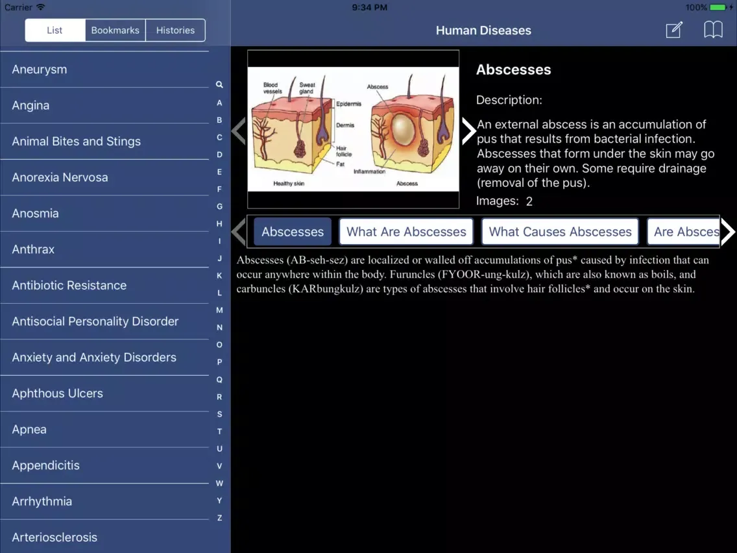Jump to letter W in index

219,483
